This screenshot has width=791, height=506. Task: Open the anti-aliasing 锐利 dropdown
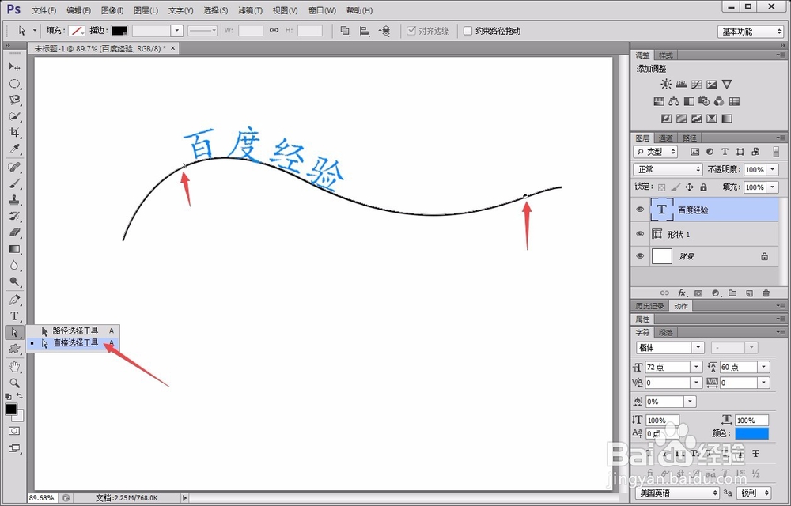pyautogui.click(x=754, y=493)
